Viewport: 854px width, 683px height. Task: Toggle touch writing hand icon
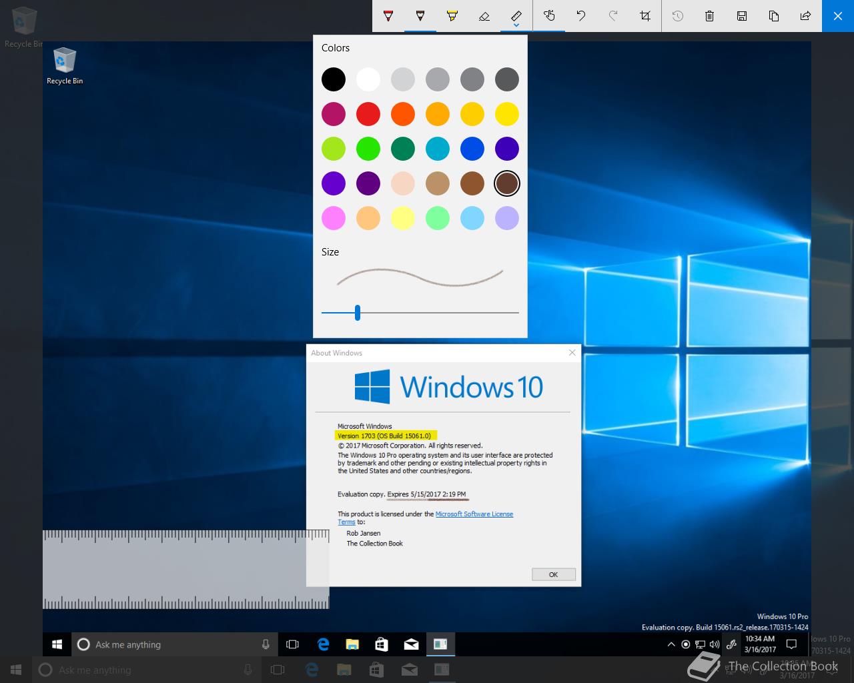pyautogui.click(x=549, y=16)
